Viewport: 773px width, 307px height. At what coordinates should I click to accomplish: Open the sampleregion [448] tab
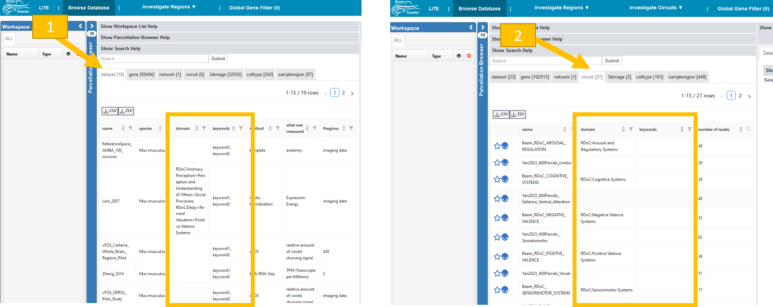pos(687,77)
